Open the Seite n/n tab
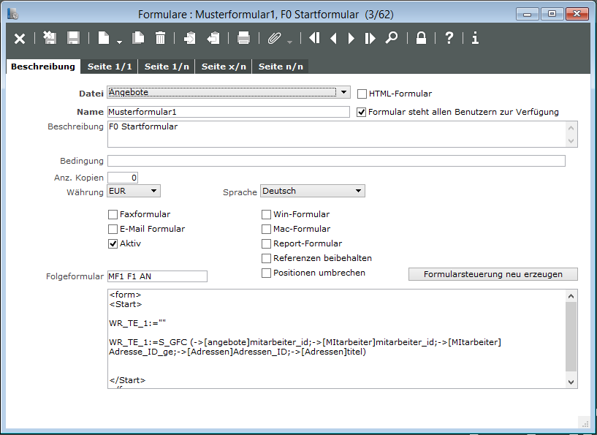This screenshot has height=435, width=597. tap(281, 67)
